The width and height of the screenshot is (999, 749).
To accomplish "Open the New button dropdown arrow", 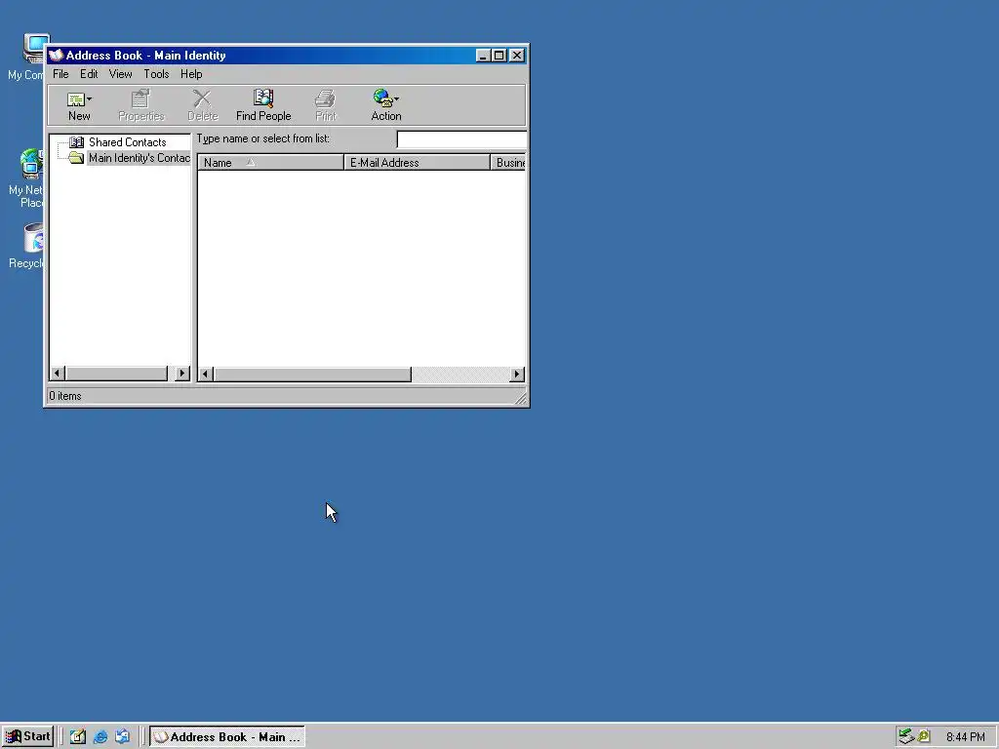I will click(89, 99).
